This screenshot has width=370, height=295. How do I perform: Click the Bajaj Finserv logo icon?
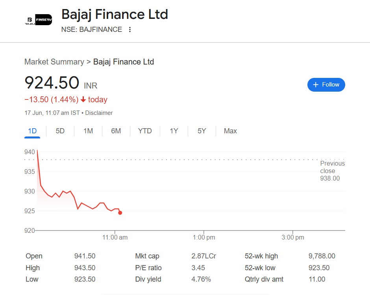coord(38,20)
